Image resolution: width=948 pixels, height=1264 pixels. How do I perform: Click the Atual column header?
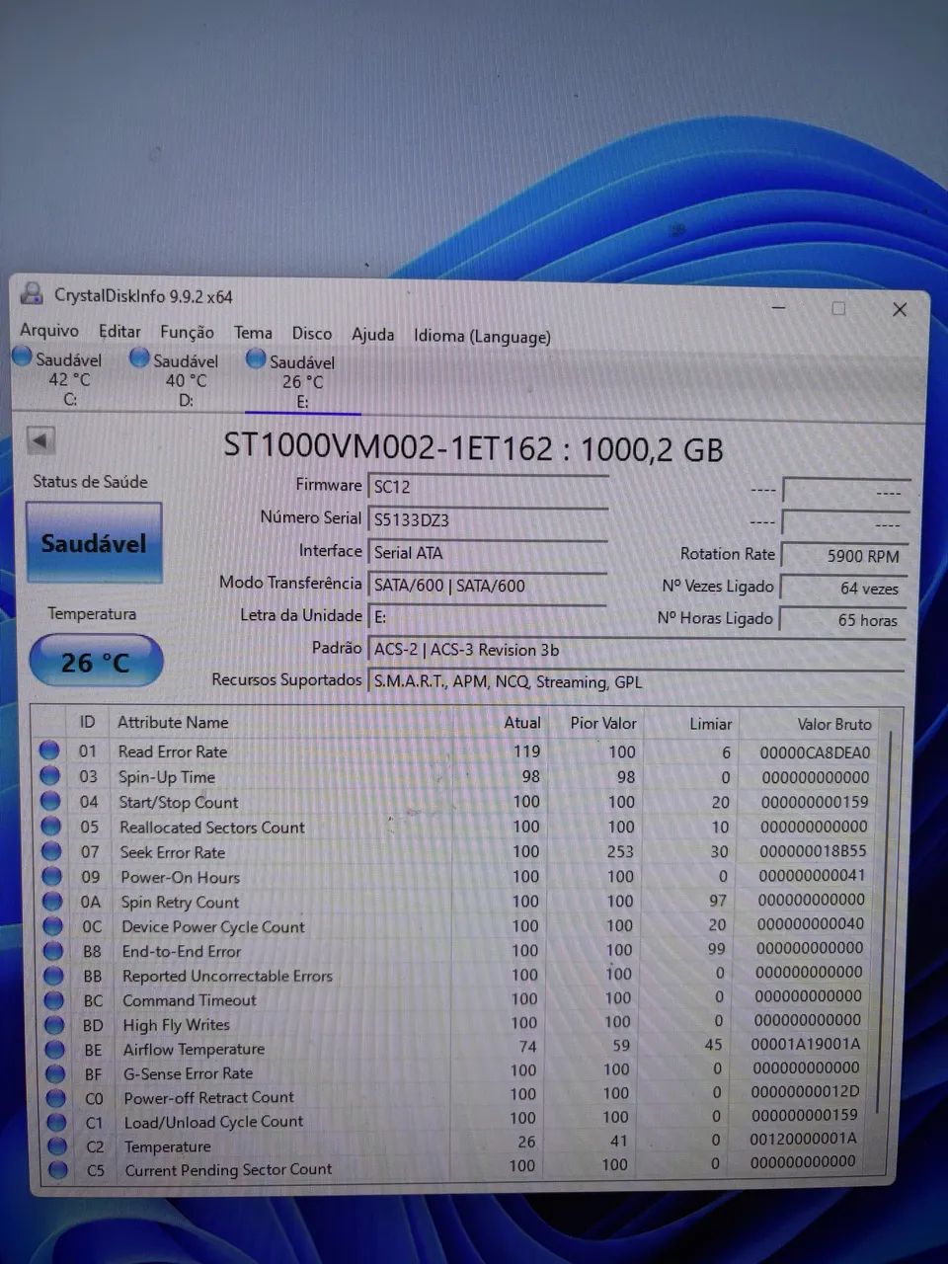[x=522, y=723]
